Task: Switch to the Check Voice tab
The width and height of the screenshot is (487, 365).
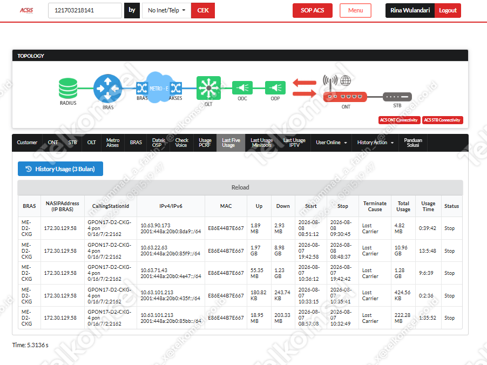Action: [x=182, y=143]
